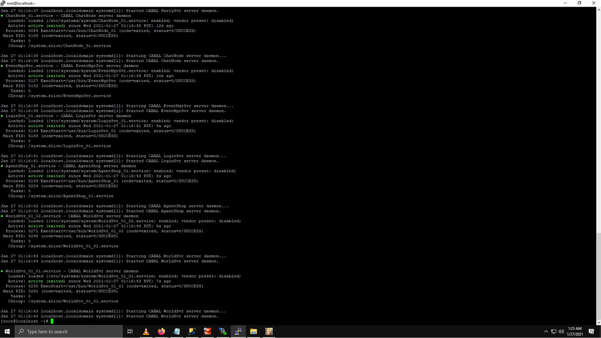Viewport: 601px width, 338px height.
Task: Click CGroup /system.slice/AgentShop_01.service line
Action: click(x=61, y=196)
